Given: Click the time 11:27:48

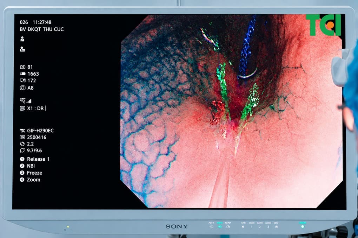Looking at the screenshot, I should pyautogui.click(x=42, y=22).
